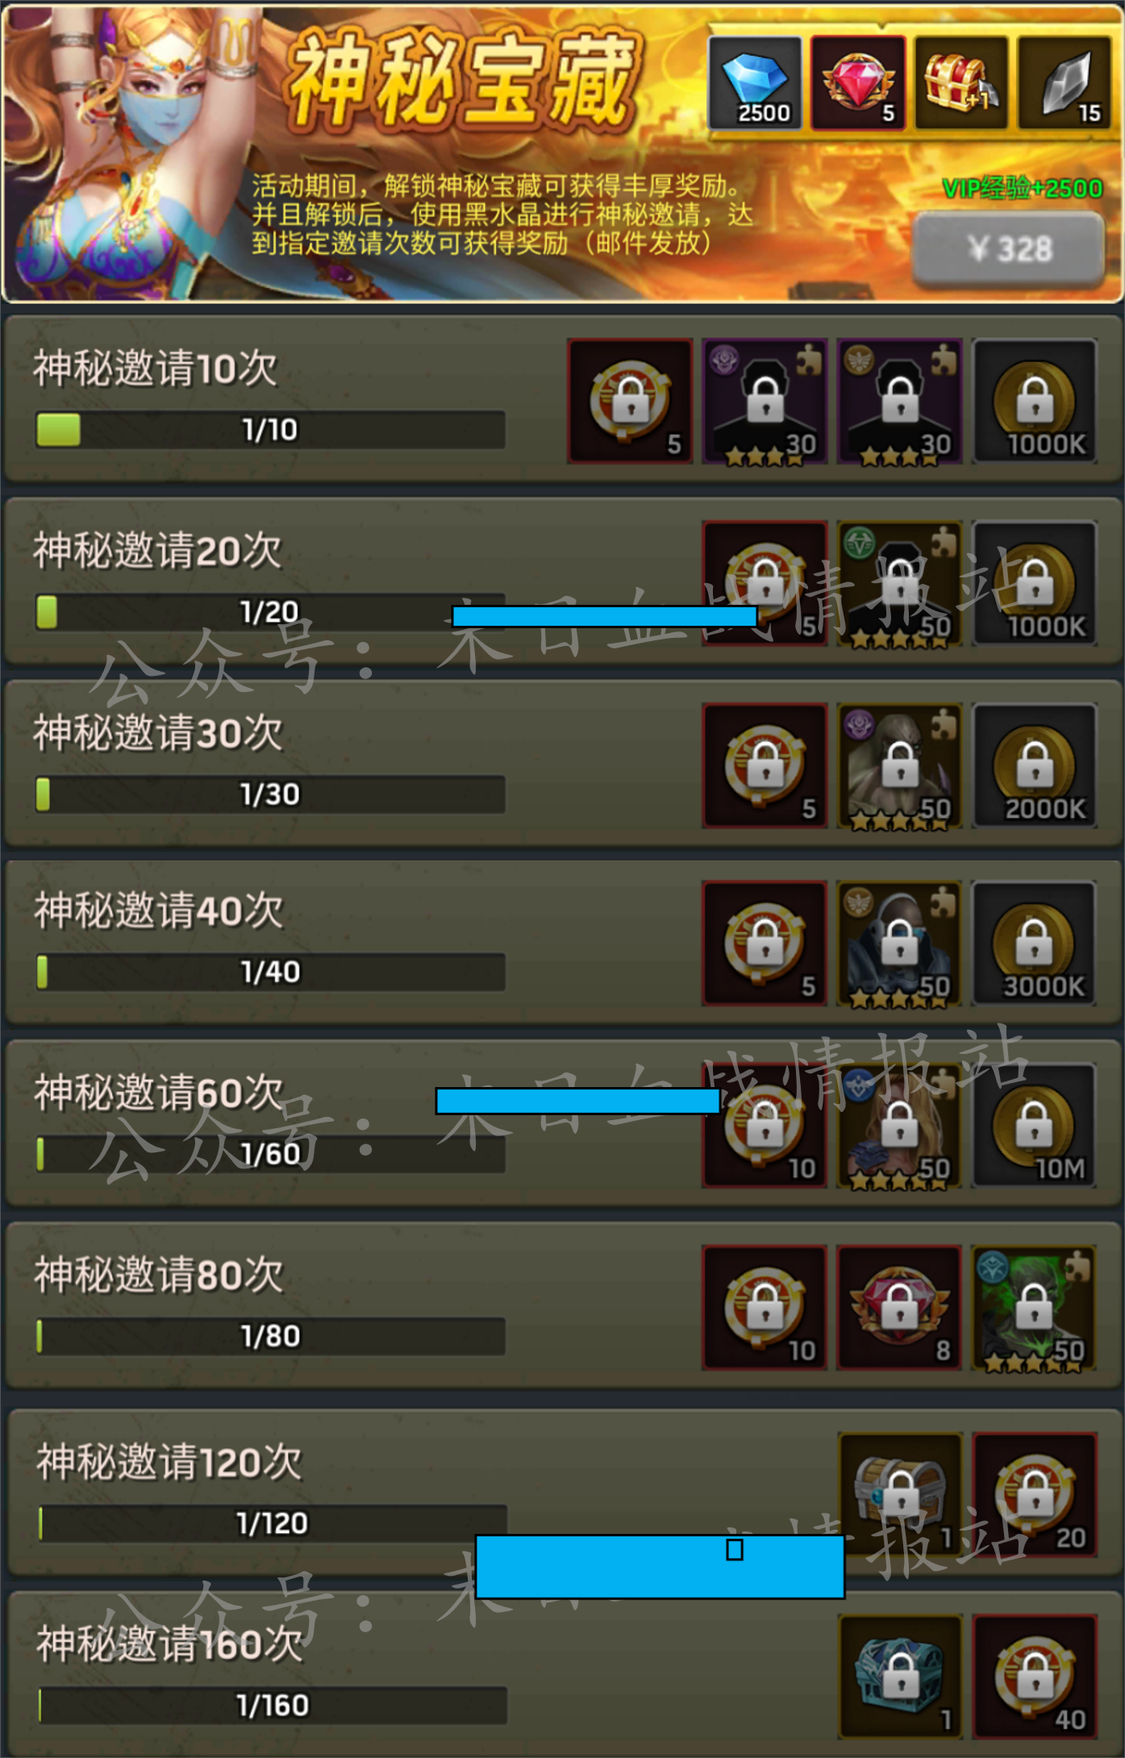This screenshot has height=1758, width=1125.
Task: Click the ¥328 purchase button
Action: (1009, 249)
